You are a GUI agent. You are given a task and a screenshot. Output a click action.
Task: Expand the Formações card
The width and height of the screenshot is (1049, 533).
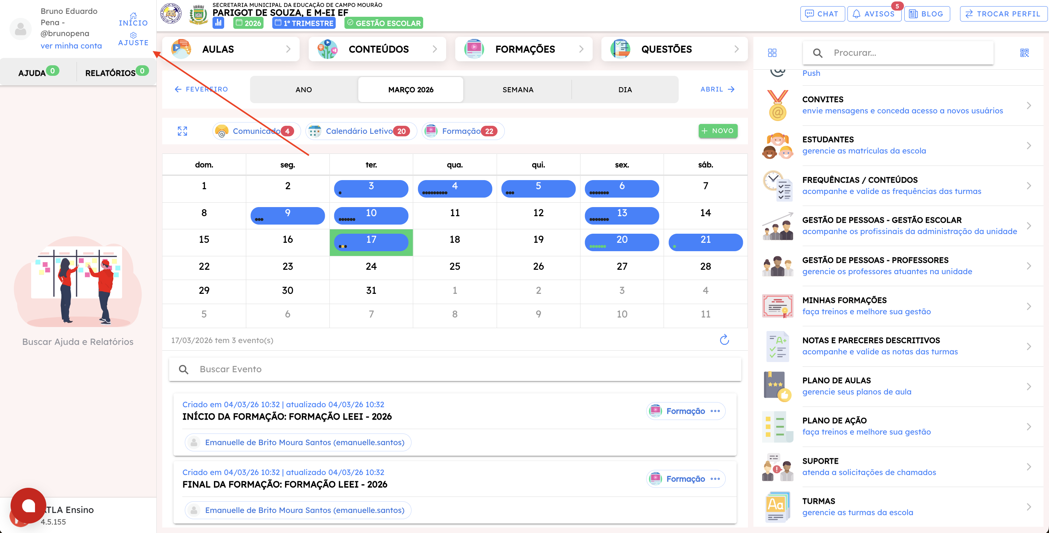(x=524, y=49)
